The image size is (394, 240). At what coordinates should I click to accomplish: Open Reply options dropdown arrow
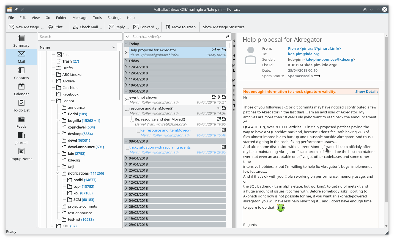128,28
